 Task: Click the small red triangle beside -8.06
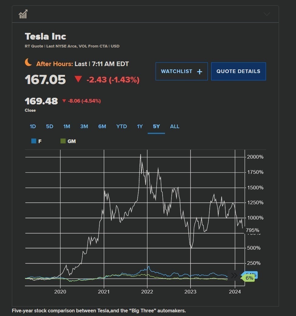[x=64, y=101]
